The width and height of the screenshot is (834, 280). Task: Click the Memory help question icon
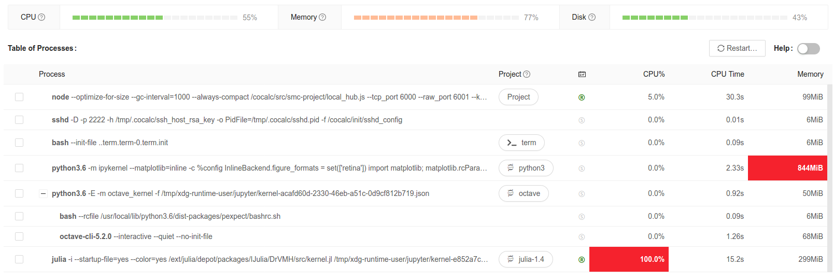pos(322,17)
